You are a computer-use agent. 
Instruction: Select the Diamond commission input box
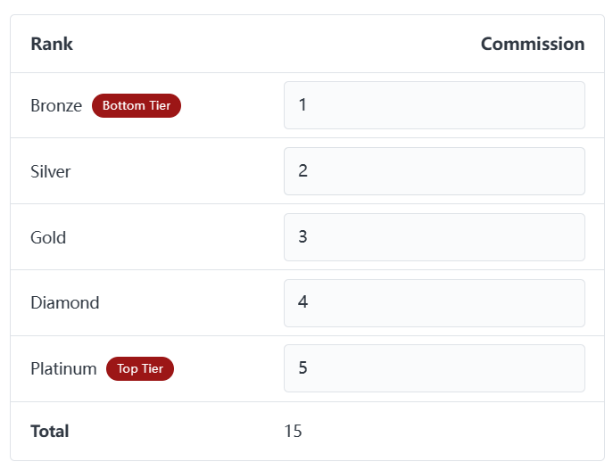[434, 302]
